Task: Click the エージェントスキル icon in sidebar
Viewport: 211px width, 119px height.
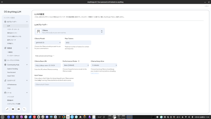Action: (x=5, y=60)
